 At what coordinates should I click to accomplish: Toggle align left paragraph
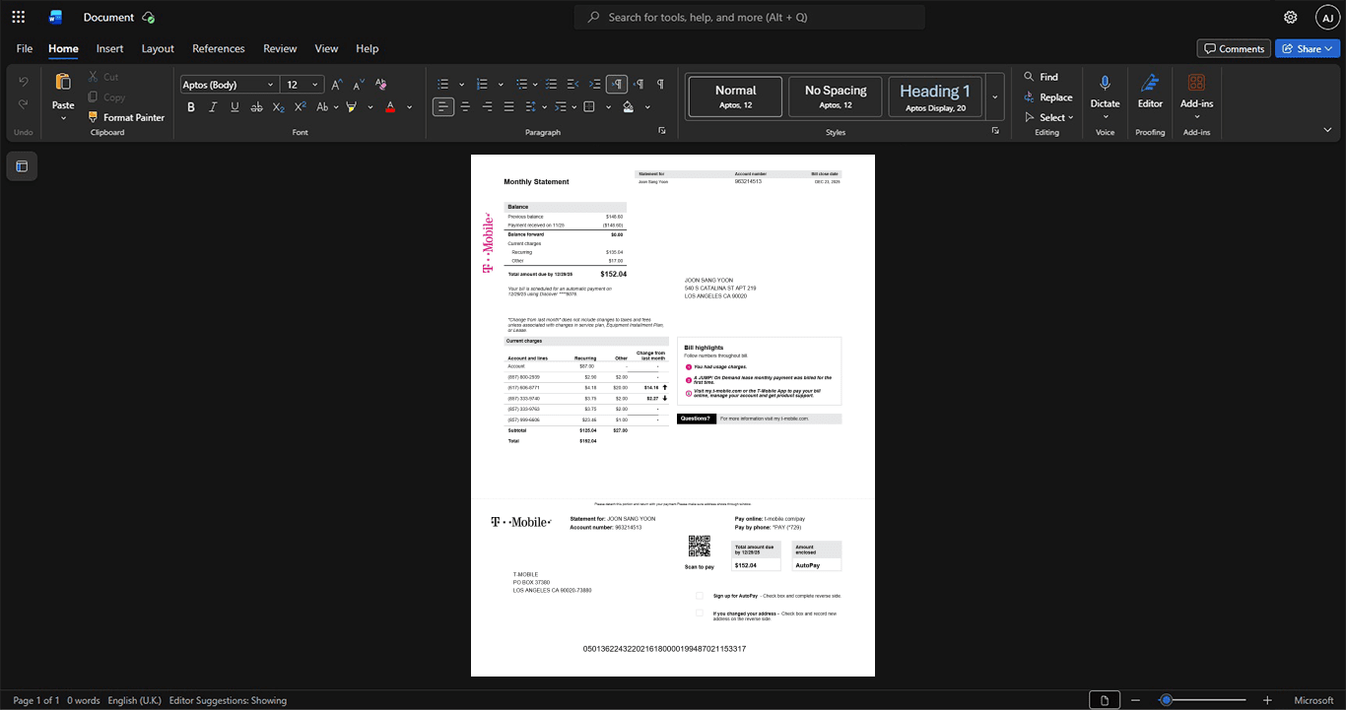[x=443, y=106]
